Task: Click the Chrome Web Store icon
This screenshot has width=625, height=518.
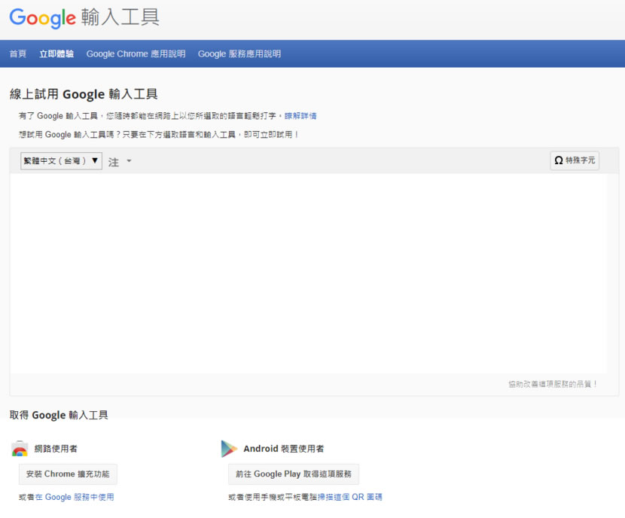Action: (x=20, y=449)
